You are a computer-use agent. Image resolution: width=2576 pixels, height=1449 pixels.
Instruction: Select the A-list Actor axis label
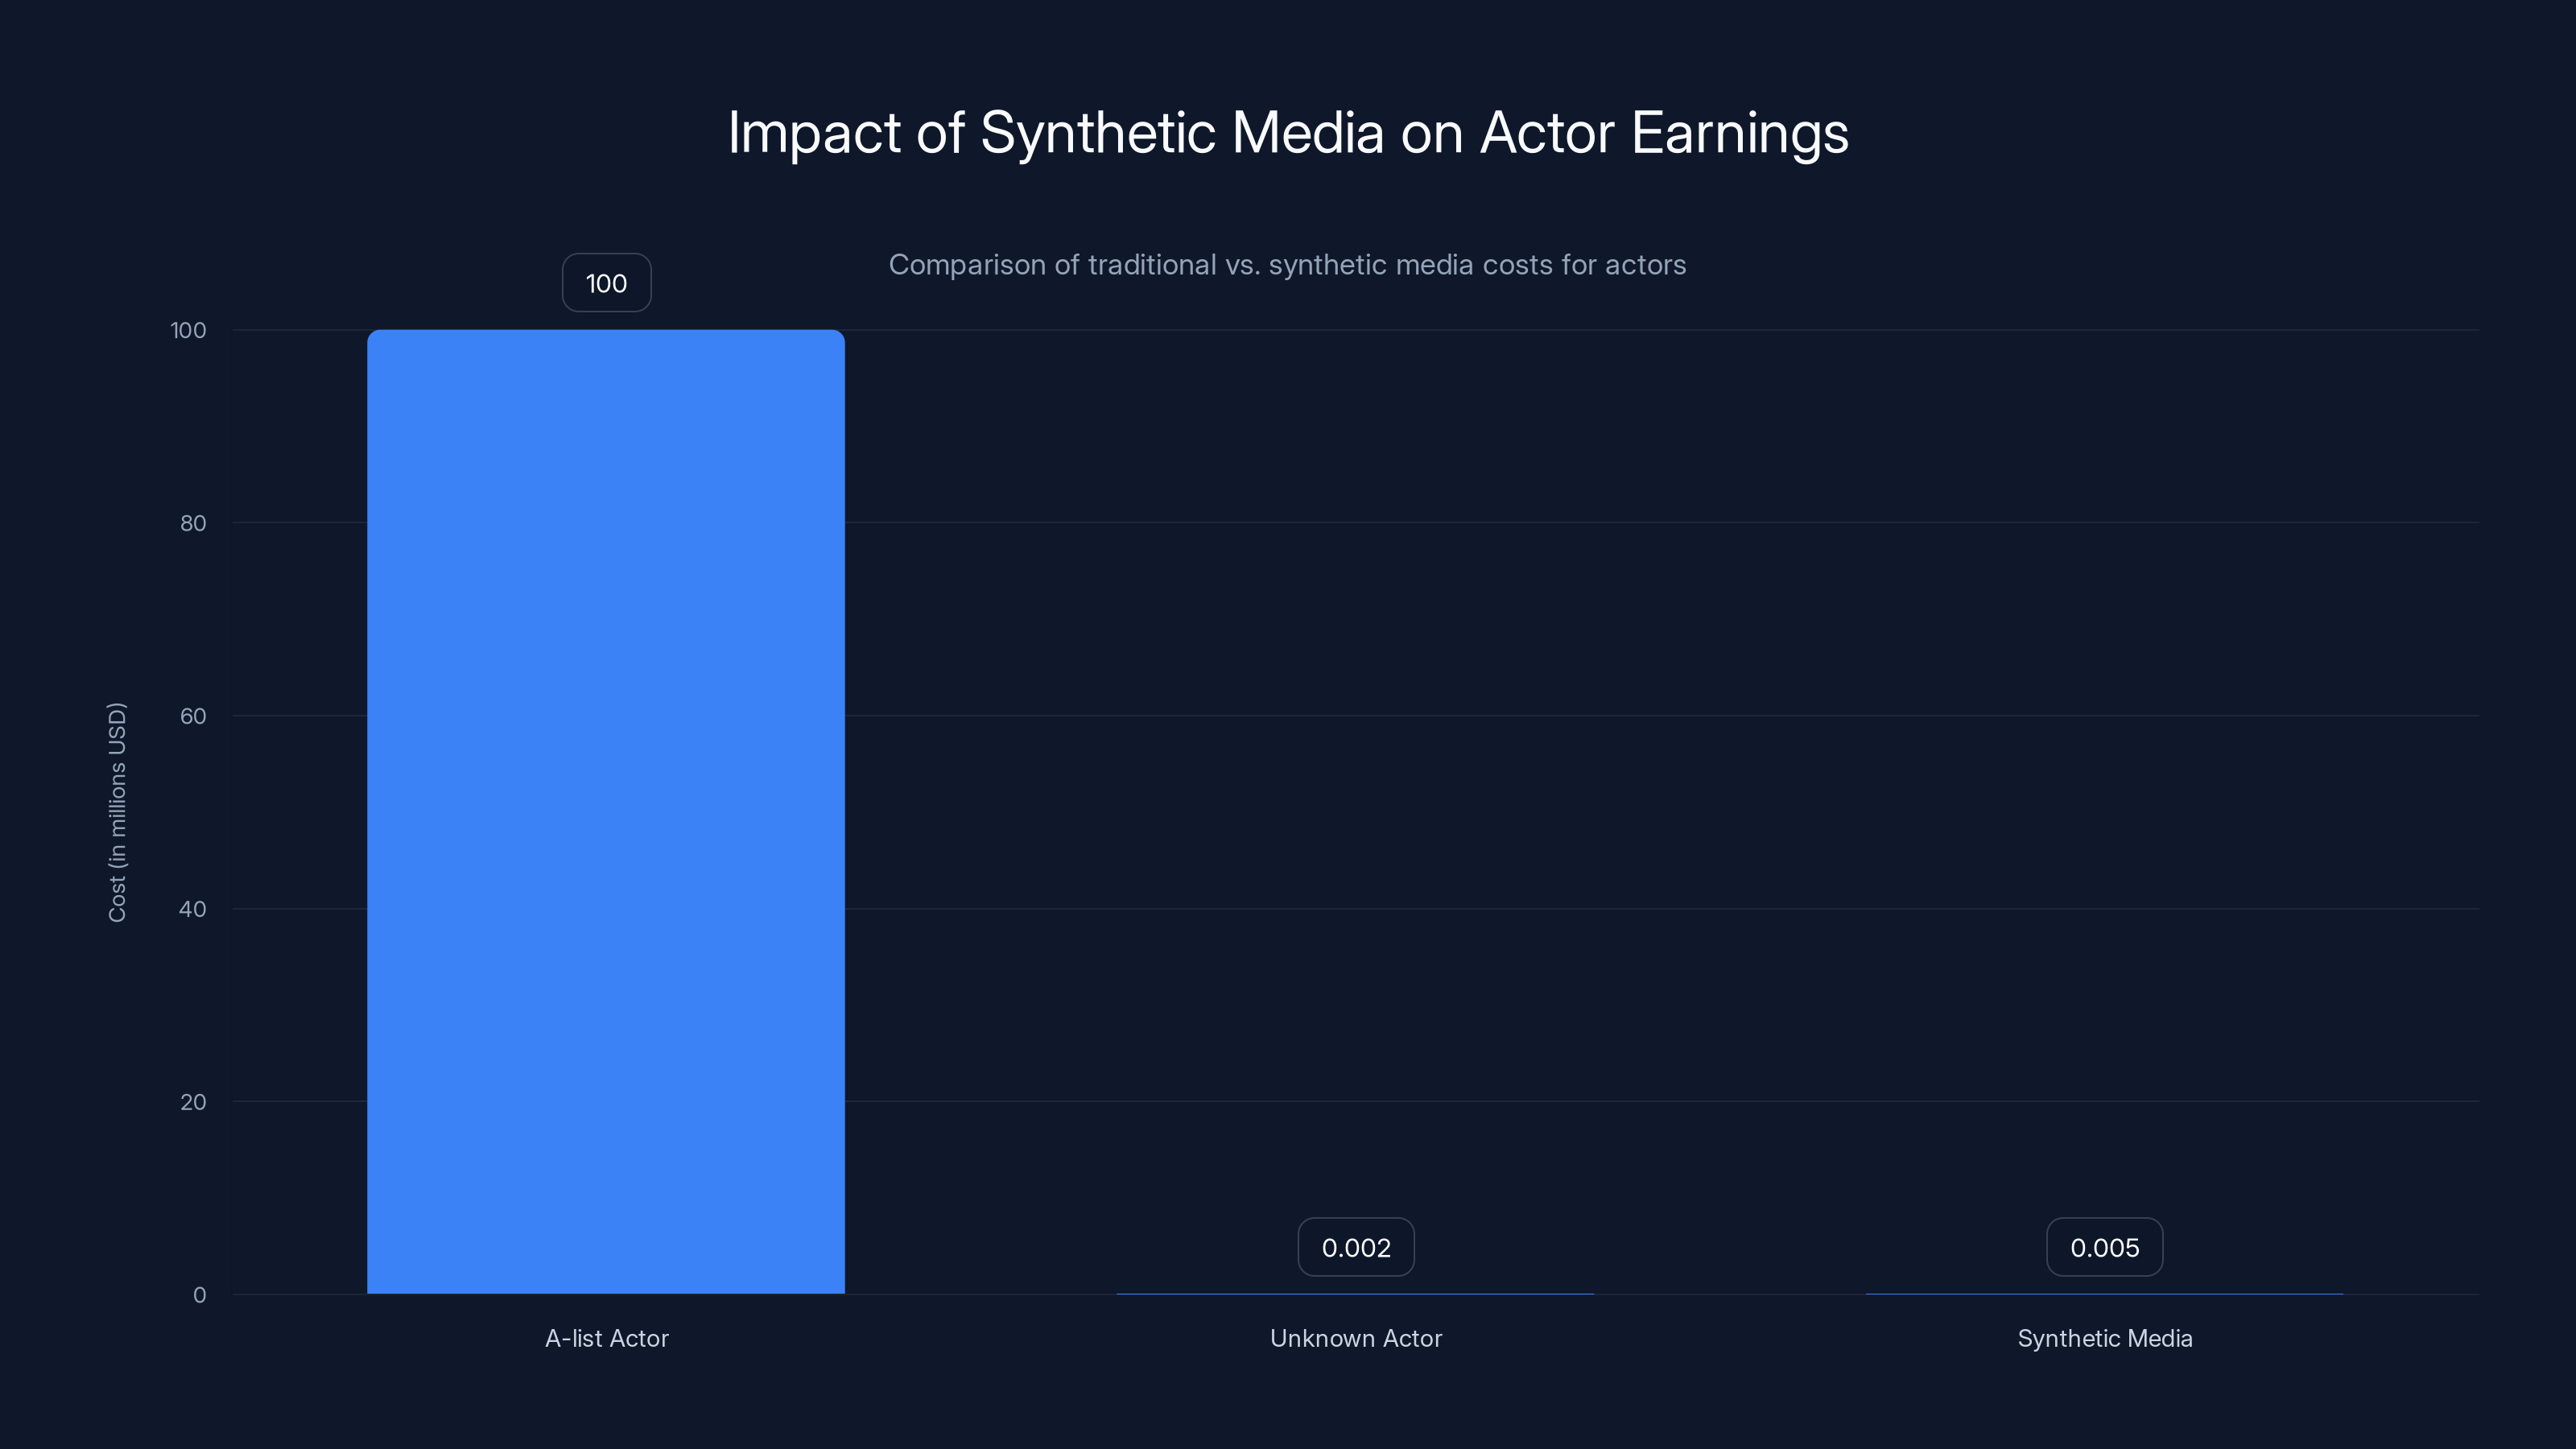pos(606,1338)
